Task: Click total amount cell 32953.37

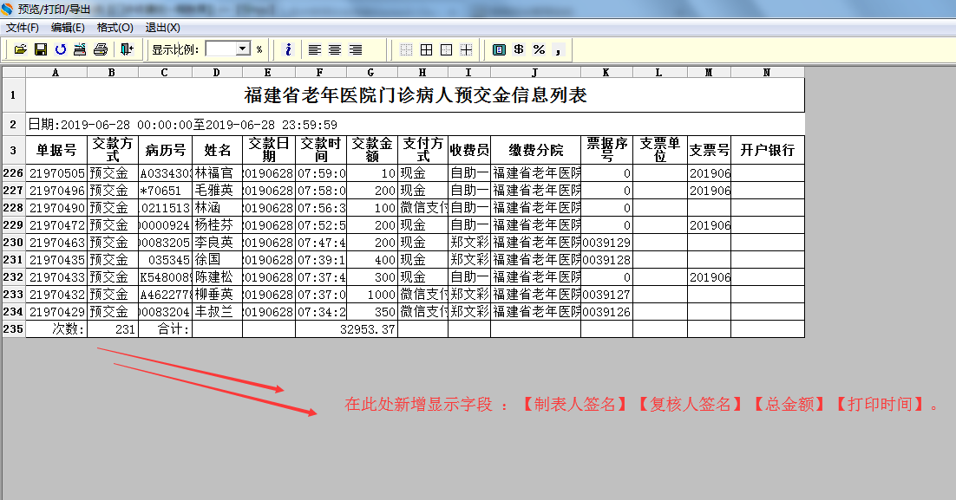Action: coord(346,329)
